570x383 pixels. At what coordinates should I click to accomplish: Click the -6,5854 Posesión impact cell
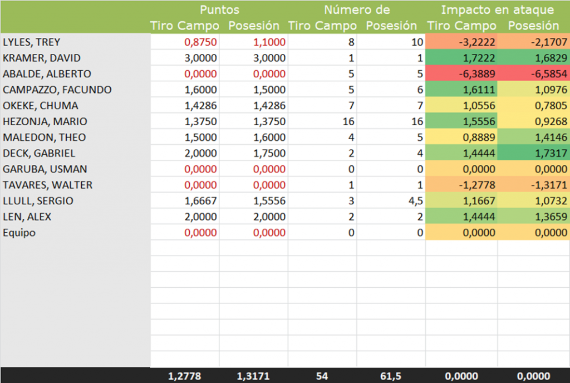533,74
